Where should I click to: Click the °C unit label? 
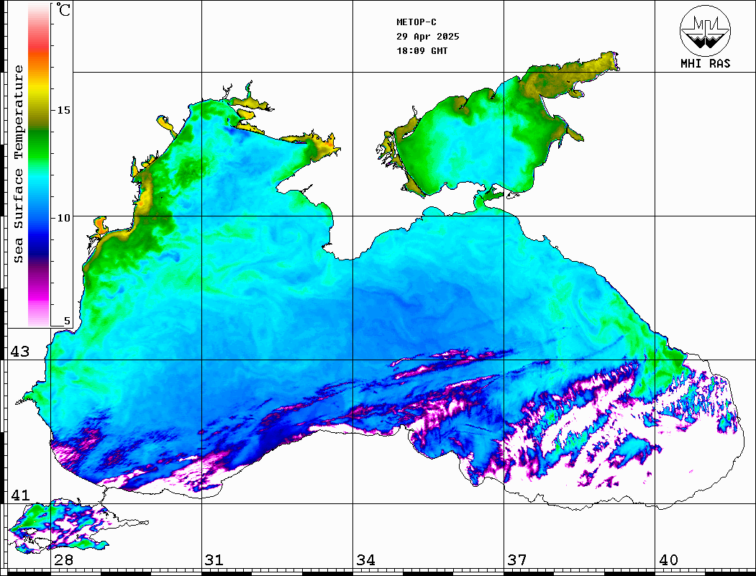tap(63, 9)
